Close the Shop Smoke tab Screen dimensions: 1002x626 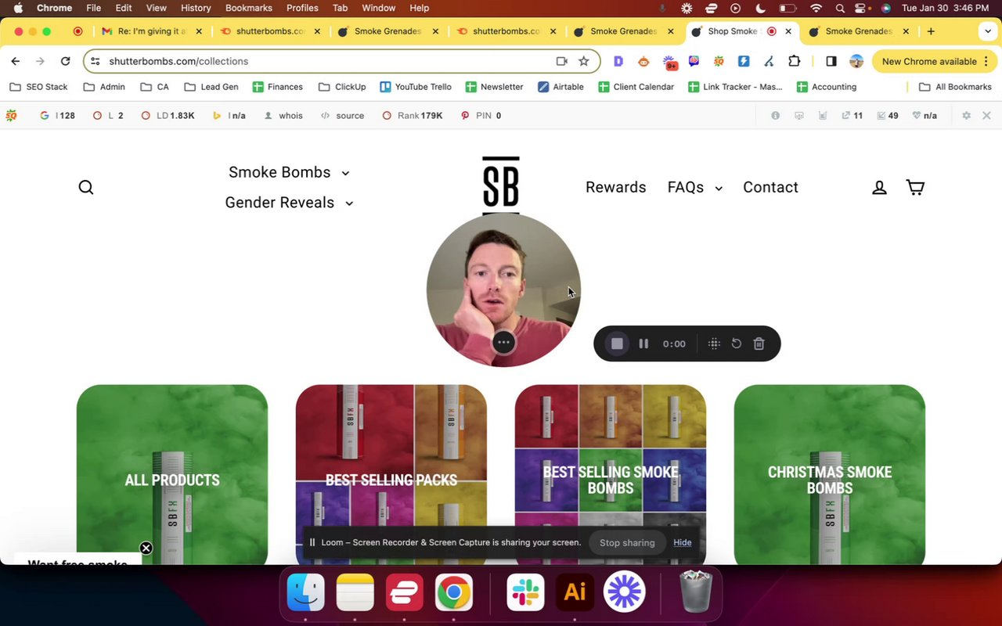coord(788,31)
